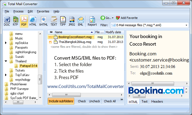Click the filtered files notice row
This screenshot has height=115, width=192.
(x=84, y=47)
